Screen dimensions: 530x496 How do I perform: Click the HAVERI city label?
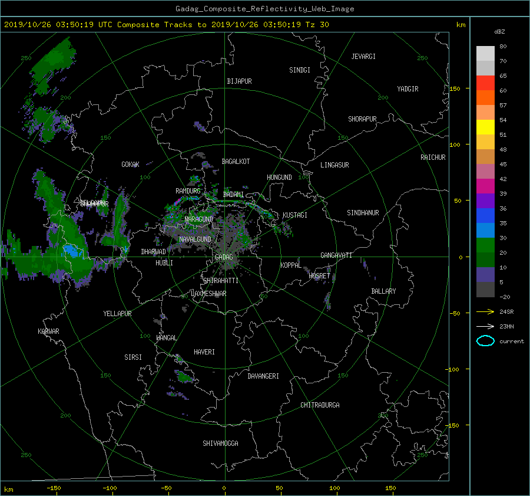pyautogui.click(x=204, y=352)
